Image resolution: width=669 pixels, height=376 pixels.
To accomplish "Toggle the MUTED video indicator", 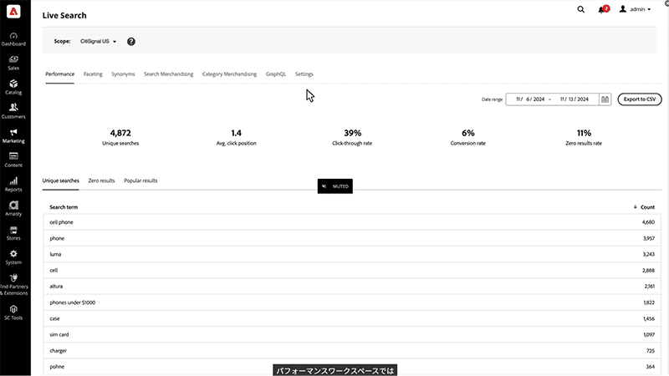I will pyautogui.click(x=335, y=186).
